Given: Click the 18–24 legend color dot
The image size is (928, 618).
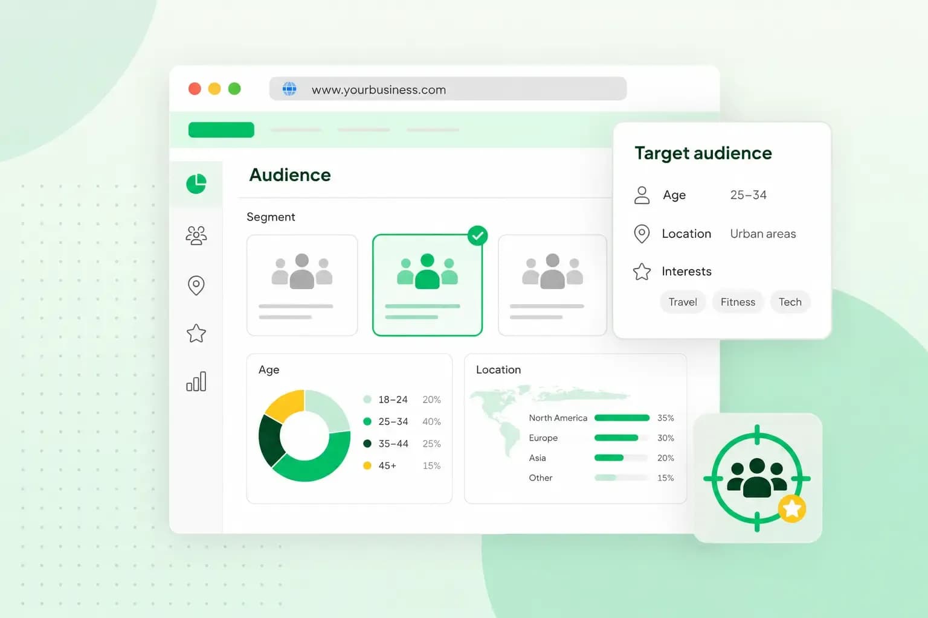Looking at the screenshot, I should (367, 400).
